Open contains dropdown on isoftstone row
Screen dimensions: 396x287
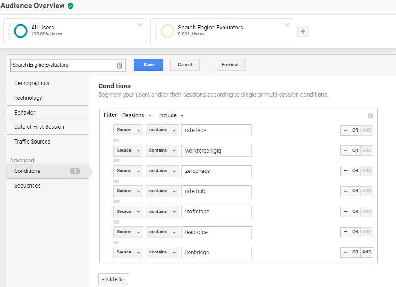pyautogui.click(x=162, y=212)
